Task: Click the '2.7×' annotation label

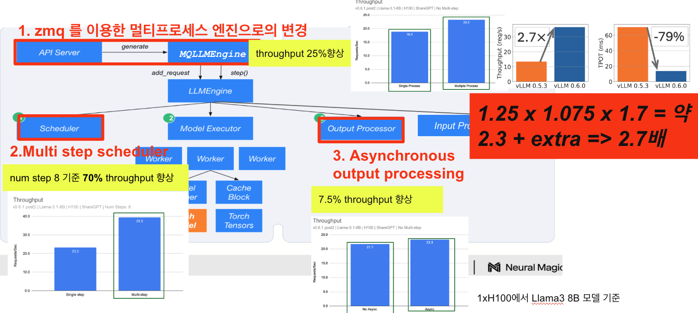Action: coord(532,38)
